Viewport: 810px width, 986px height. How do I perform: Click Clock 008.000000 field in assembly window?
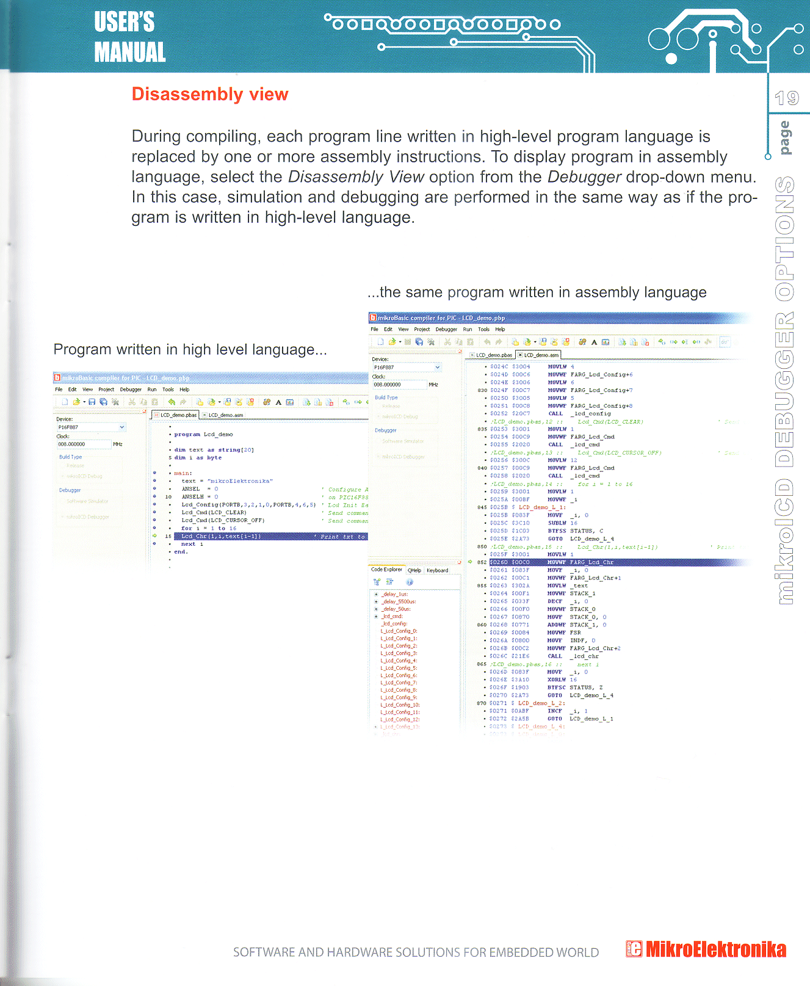pyautogui.click(x=399, y=385)
